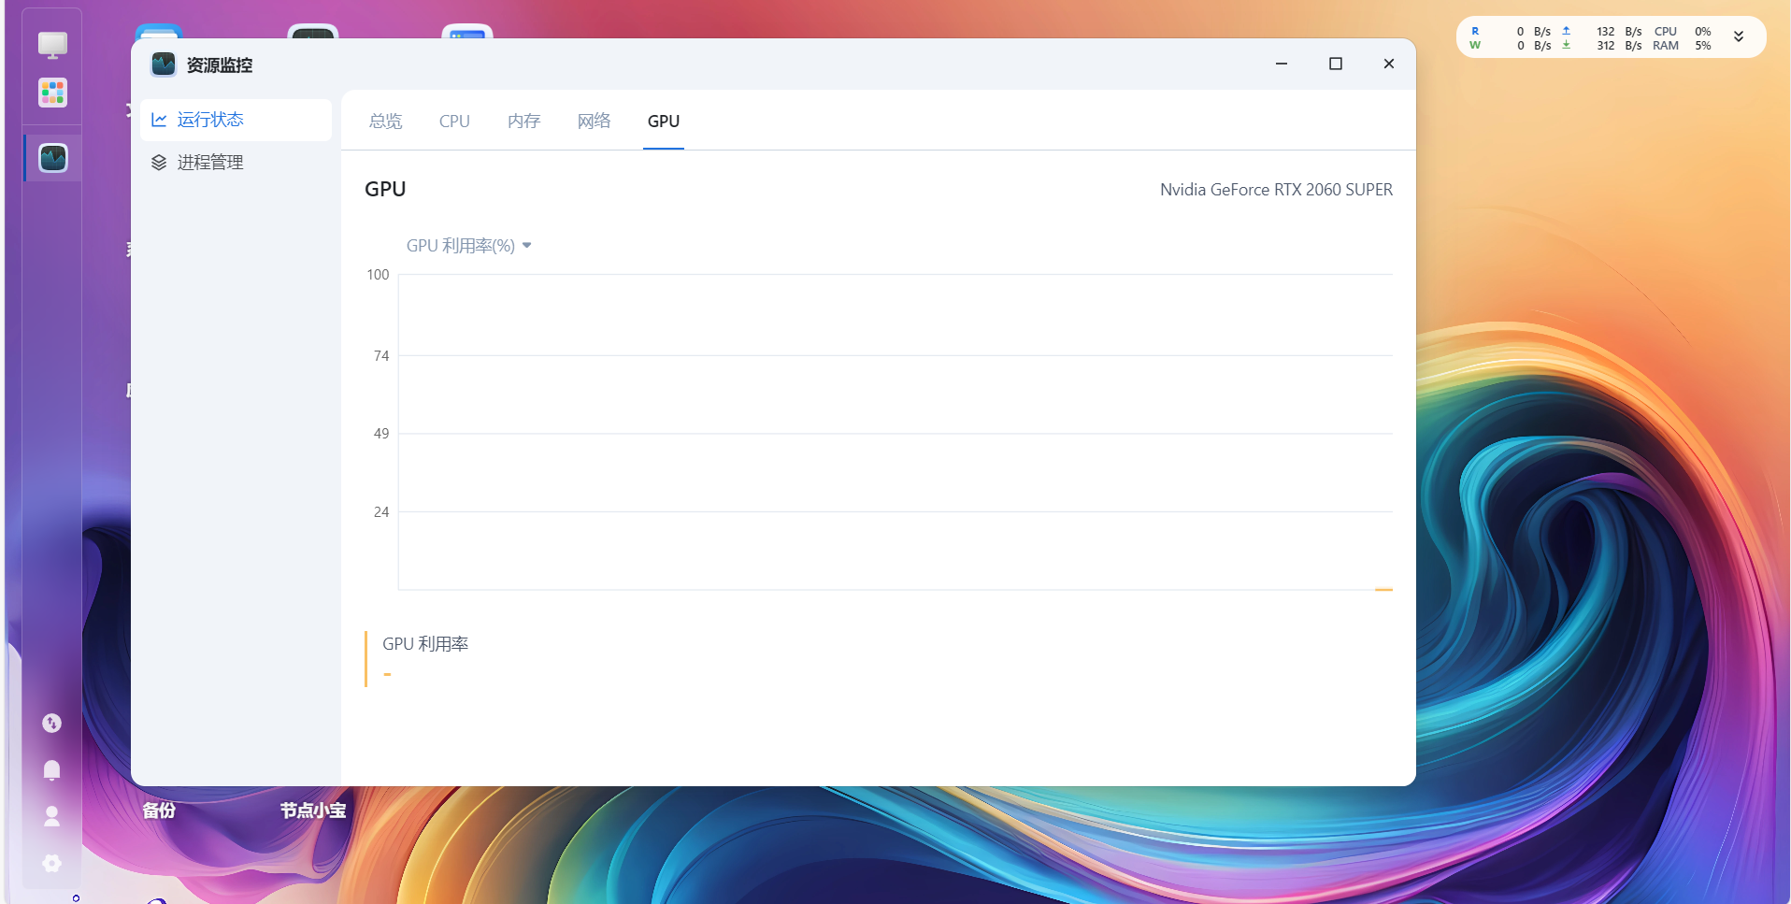Click the 资源监控 window title text
This screenshot has height=904, width=1791.
tap(220, 65)
